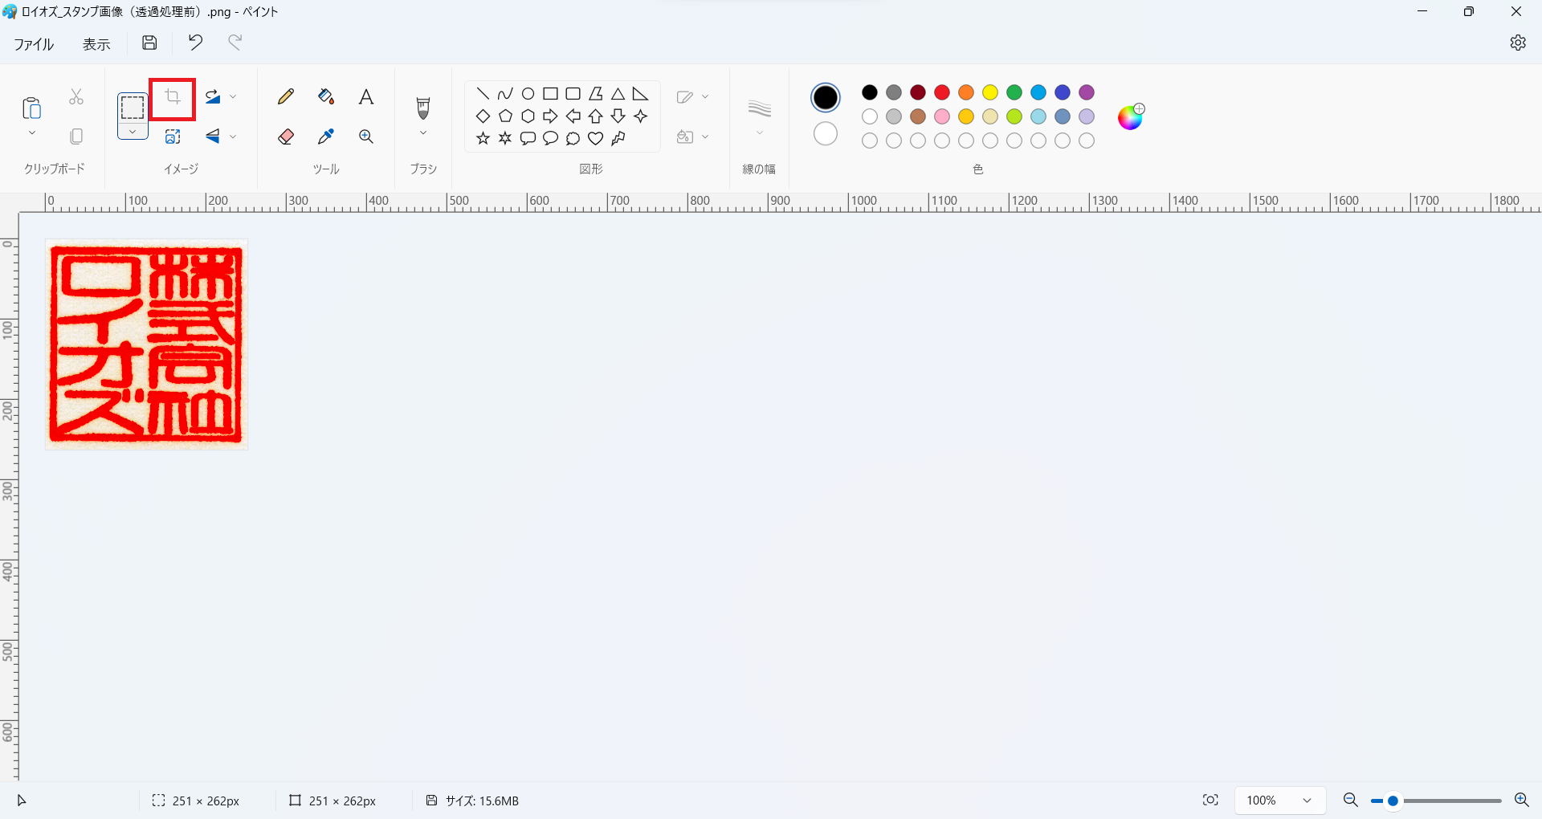This screenshot has height=819, width=1542.
Task: Select Color 2 white background swatch
Action: point(826,134)
